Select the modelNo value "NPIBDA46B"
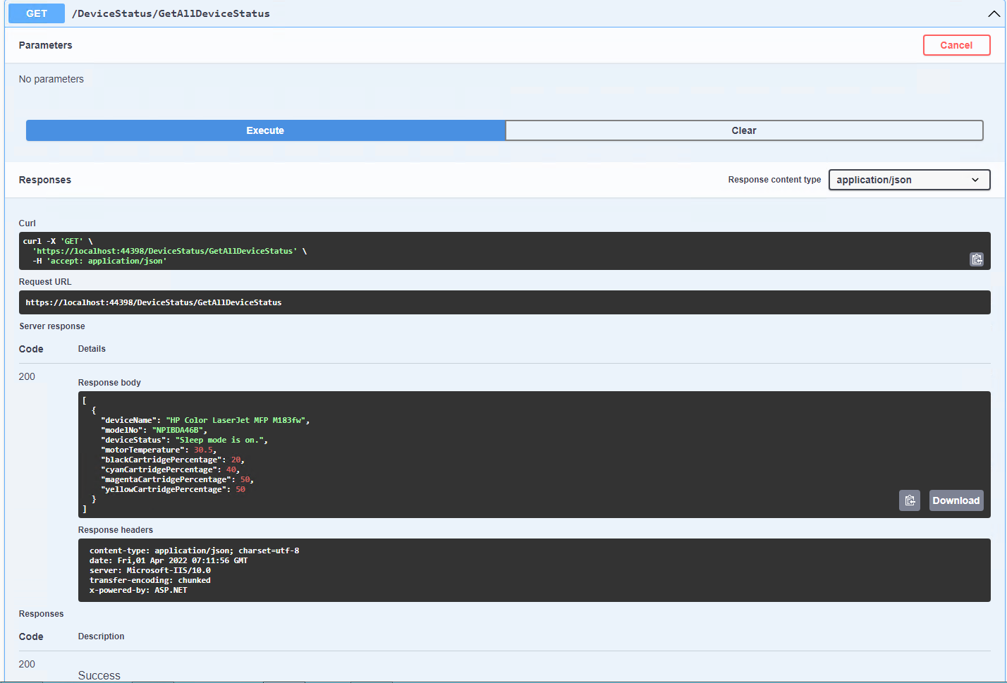This screenshot has height=683, width=1007. click(178, 430)
